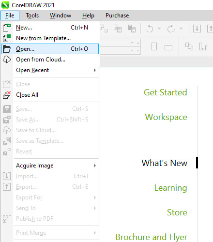The image size is (213, 242).
Task: Click the Paste icon in the toolbar
Action: [x=132, y=29]
